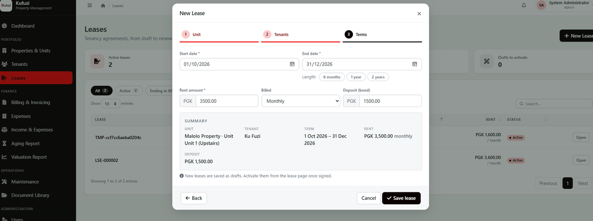Click the Aging Report hourglass icon
Viewport: 593px width, 221px height.
5,144
